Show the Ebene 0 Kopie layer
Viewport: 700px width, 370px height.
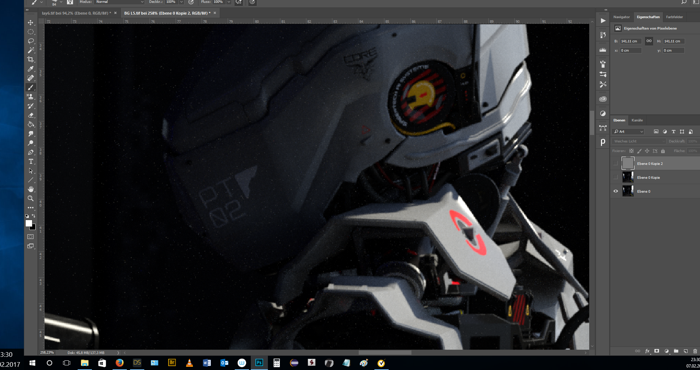[x=616, y=177]
